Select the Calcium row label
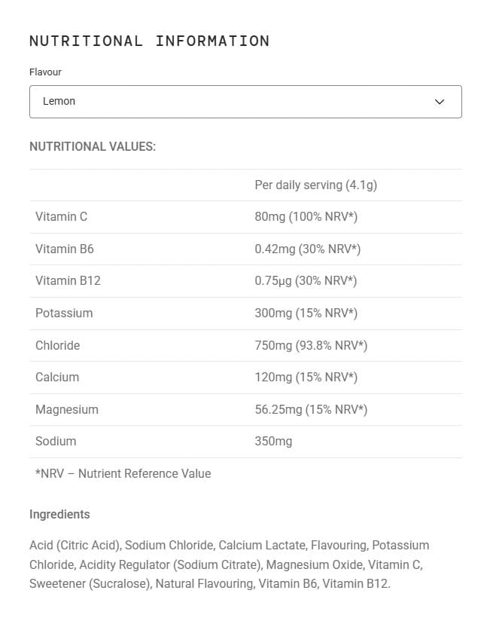Screen dimensions: 490x624 coord(57,377)
